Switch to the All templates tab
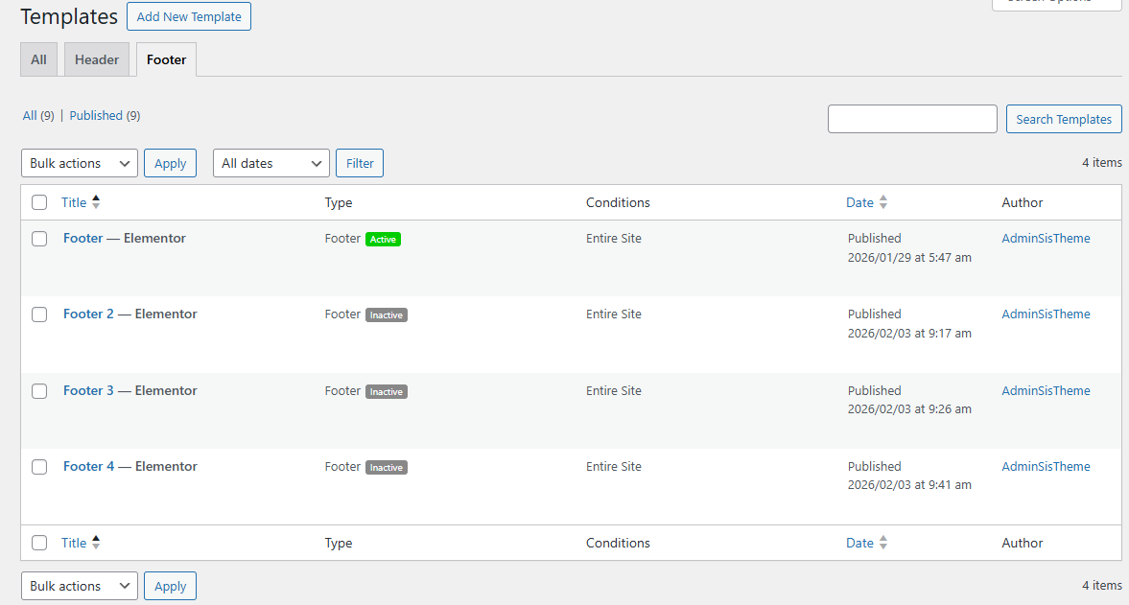1129x605 pixels. (x=38, y=58)
